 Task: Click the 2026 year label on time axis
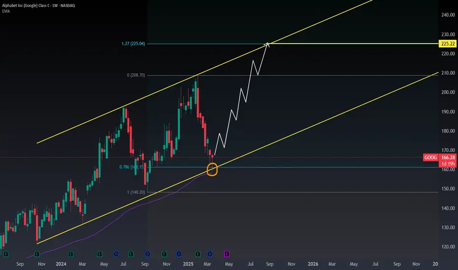click(313, 264)
